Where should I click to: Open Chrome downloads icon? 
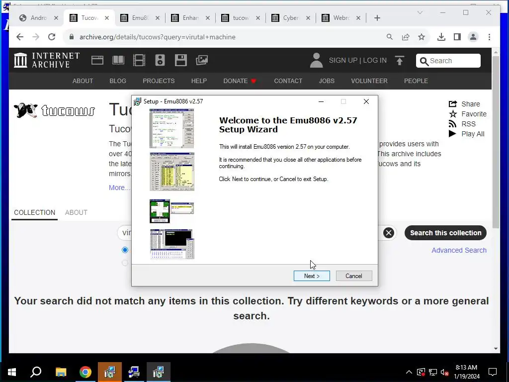[x=441, y=37]
